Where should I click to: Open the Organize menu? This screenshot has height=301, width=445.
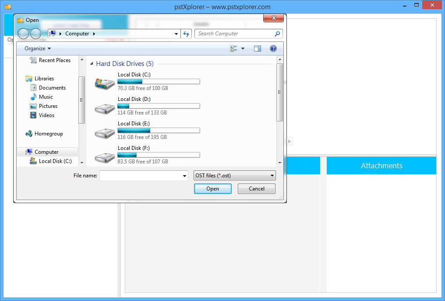coord(38,48)
